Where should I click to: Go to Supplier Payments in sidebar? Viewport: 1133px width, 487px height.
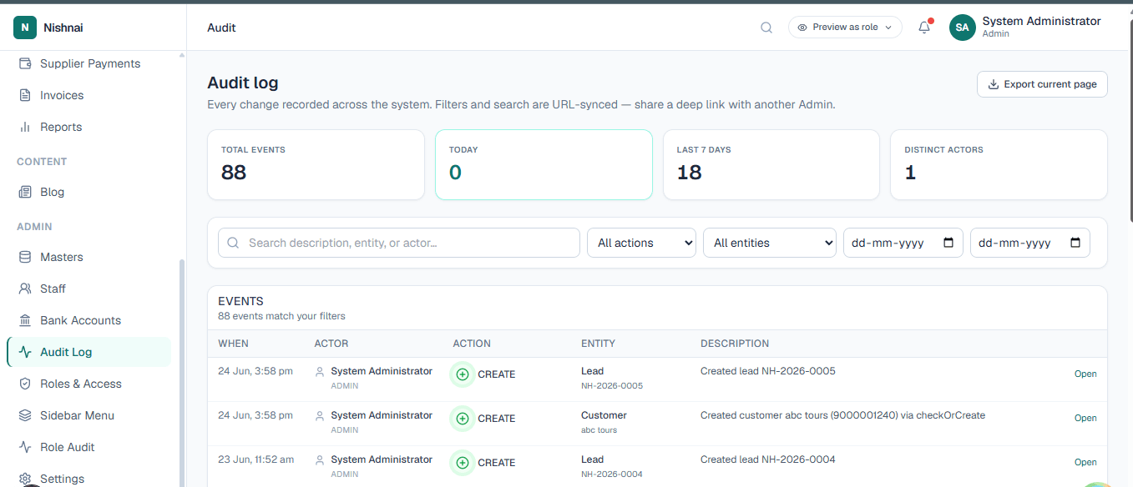[89, 63]
